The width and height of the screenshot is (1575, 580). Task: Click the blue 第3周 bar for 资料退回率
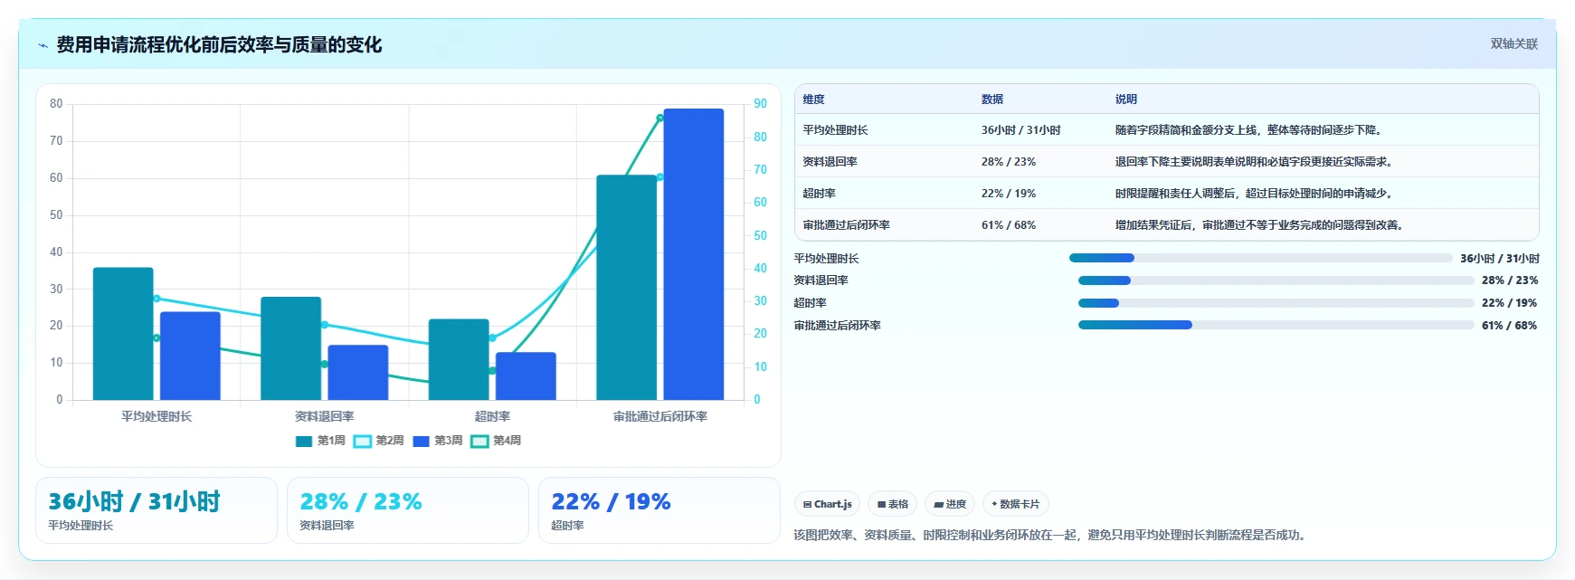(358, 373)
